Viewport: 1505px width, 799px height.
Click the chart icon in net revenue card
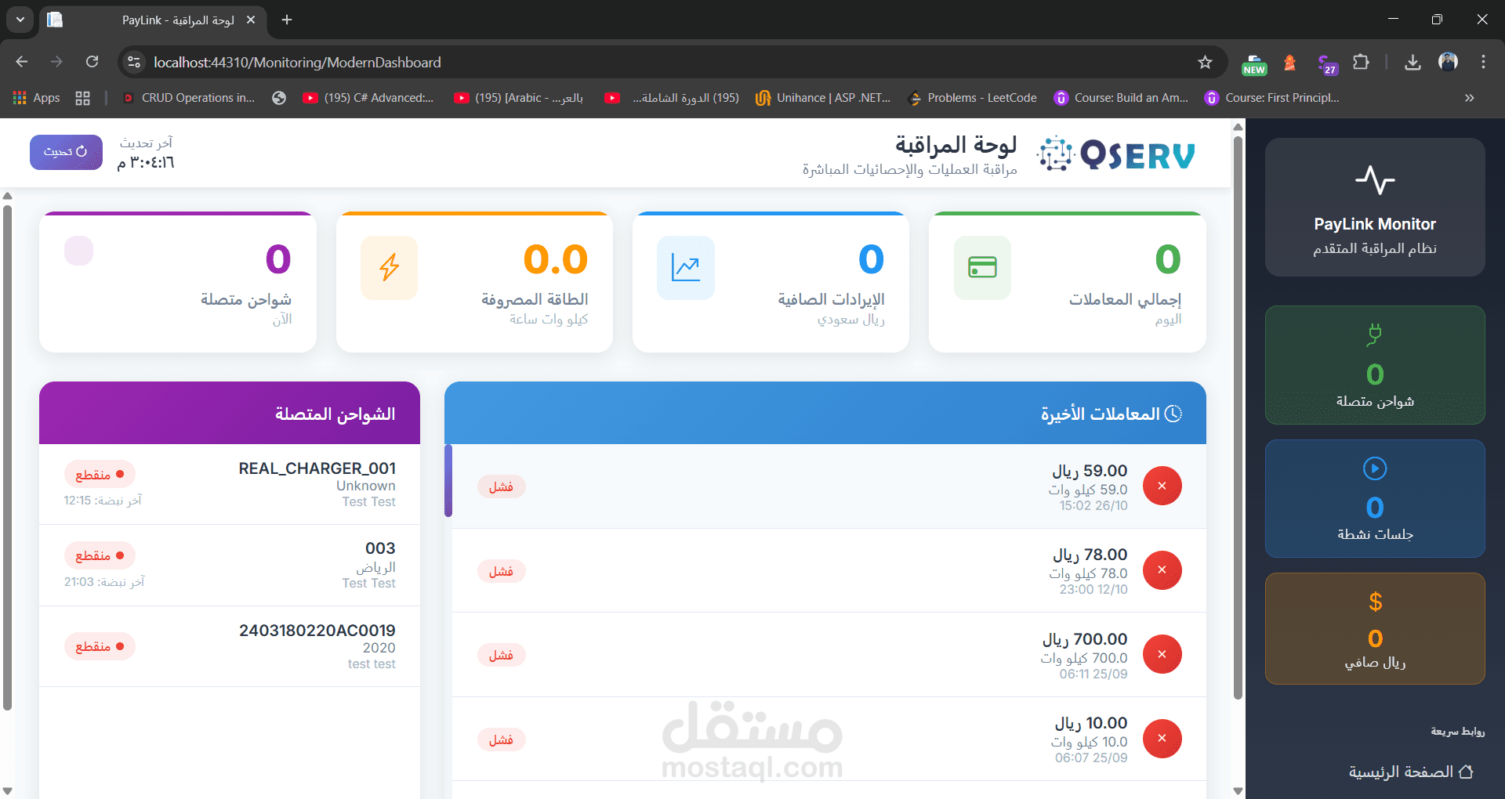pos(686,268)
